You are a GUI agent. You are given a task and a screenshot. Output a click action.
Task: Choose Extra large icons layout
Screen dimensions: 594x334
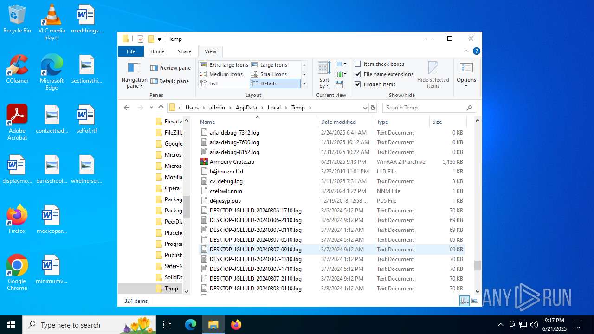click(x=224, y=65)
